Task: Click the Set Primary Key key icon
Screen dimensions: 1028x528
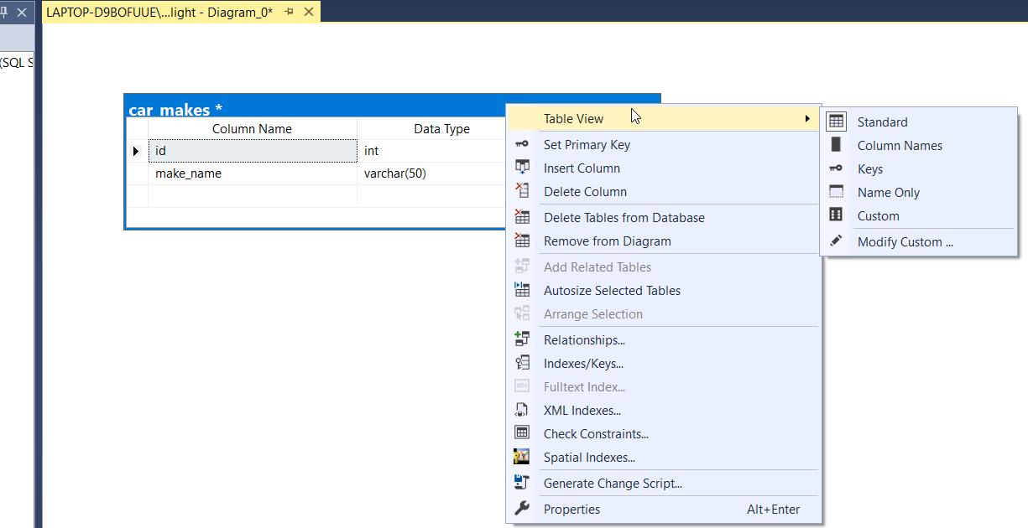Action: (x=522, y=144)
